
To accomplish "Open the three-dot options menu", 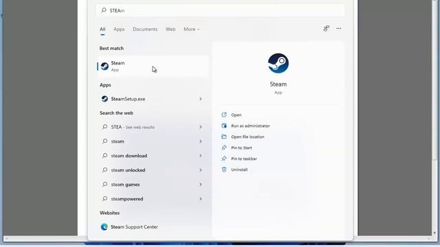I will click(x=339, y=28).
